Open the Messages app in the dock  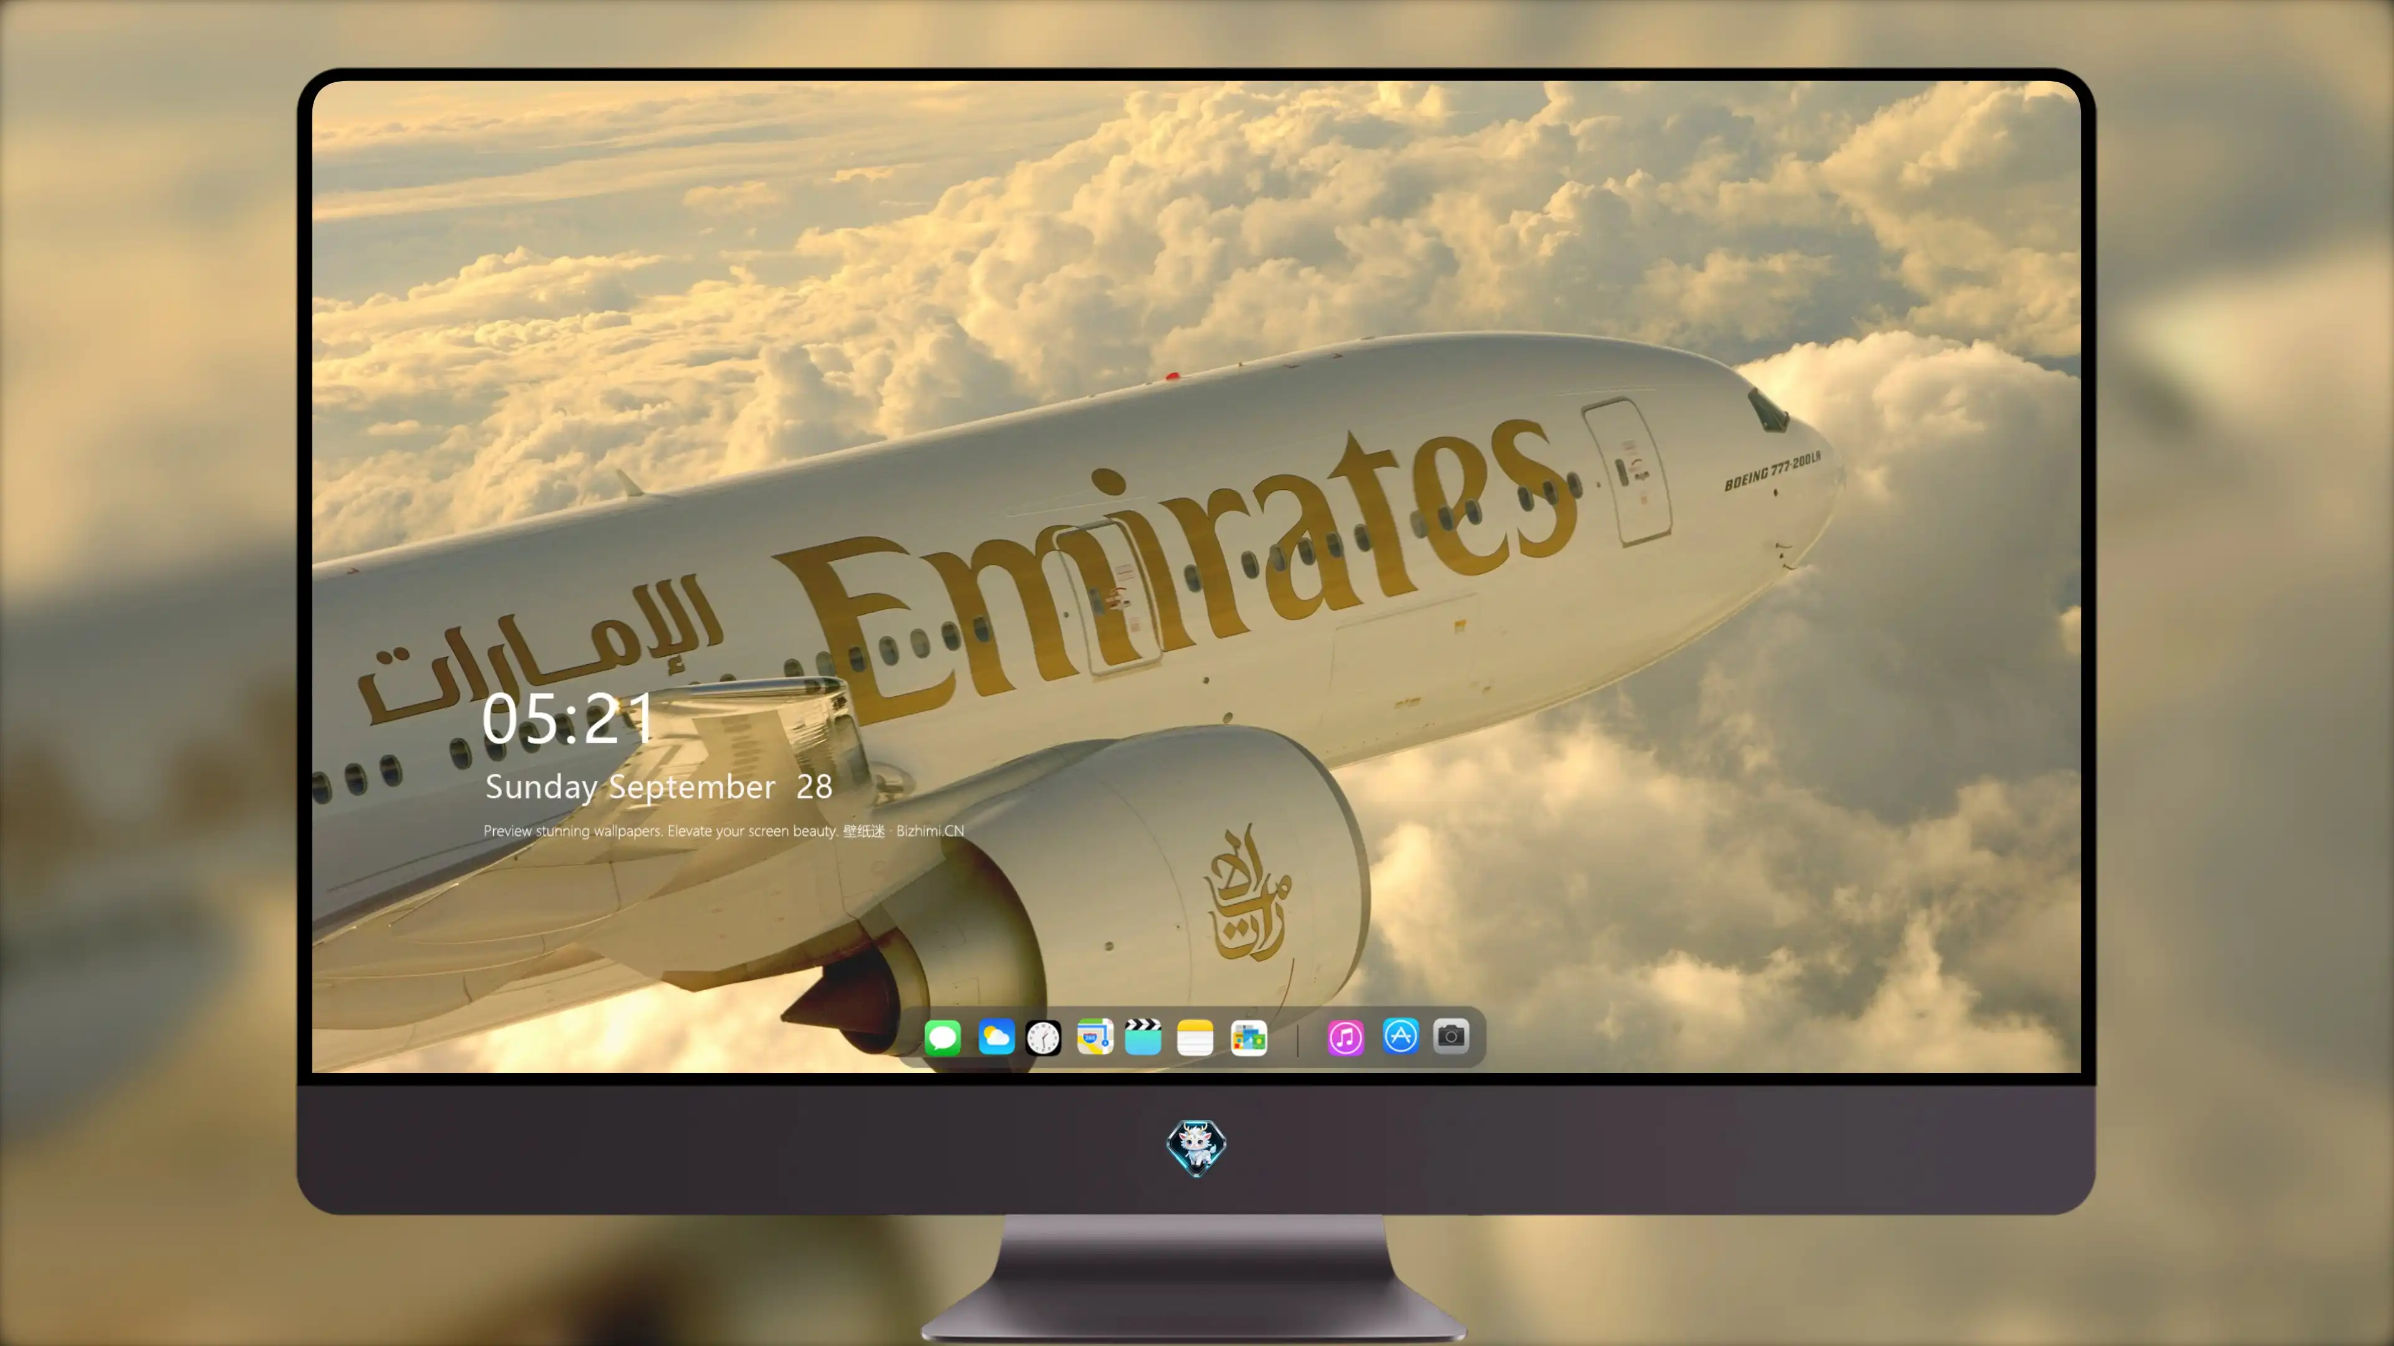coord(943,1037)
